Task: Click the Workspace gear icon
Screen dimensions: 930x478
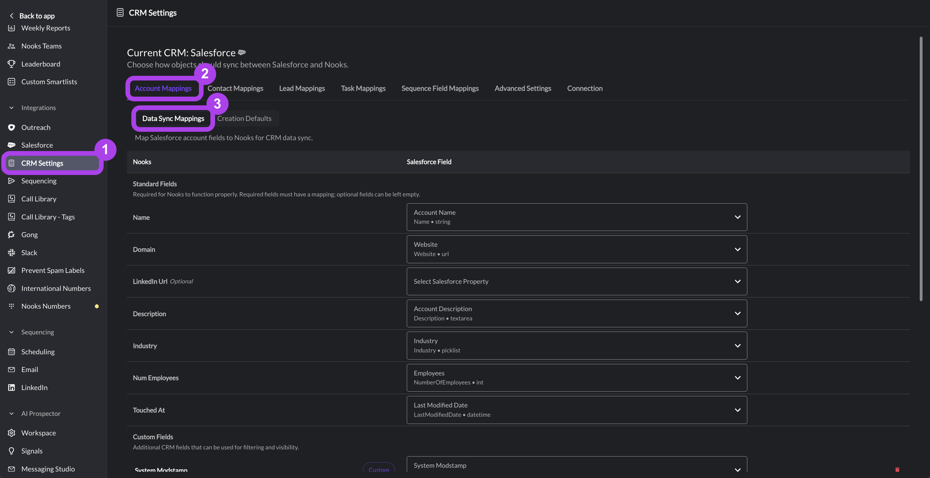Action: click(12, 433)
